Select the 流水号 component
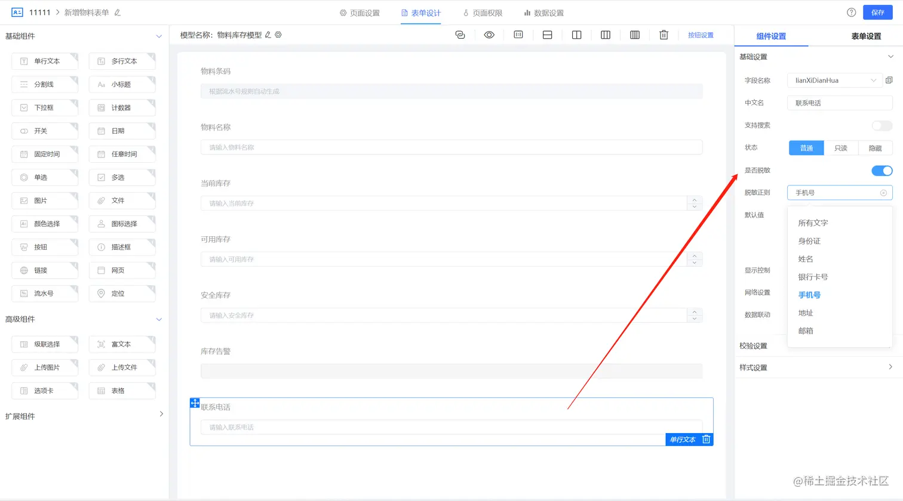 tap(45, 294)
